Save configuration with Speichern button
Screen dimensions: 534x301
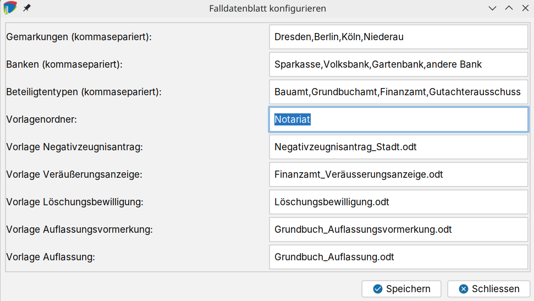pos(401,289)
